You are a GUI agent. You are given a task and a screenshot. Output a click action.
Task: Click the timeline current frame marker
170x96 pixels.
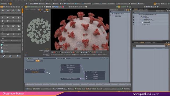[x=27, y=84]
